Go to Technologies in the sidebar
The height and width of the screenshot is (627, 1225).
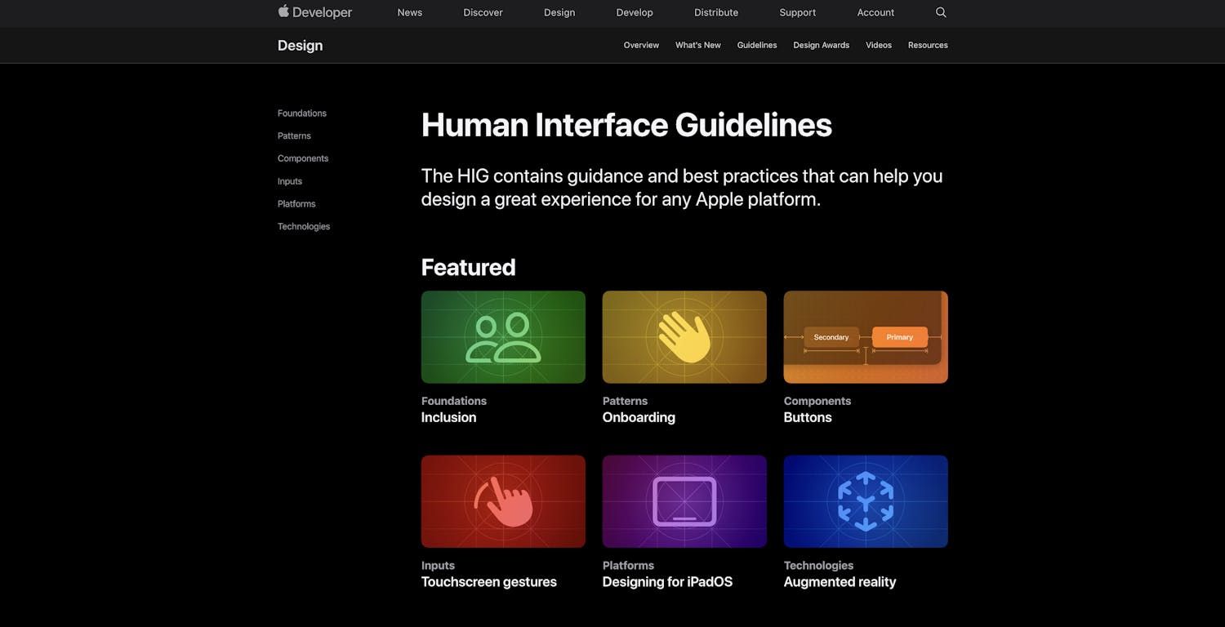coord(304,227)
